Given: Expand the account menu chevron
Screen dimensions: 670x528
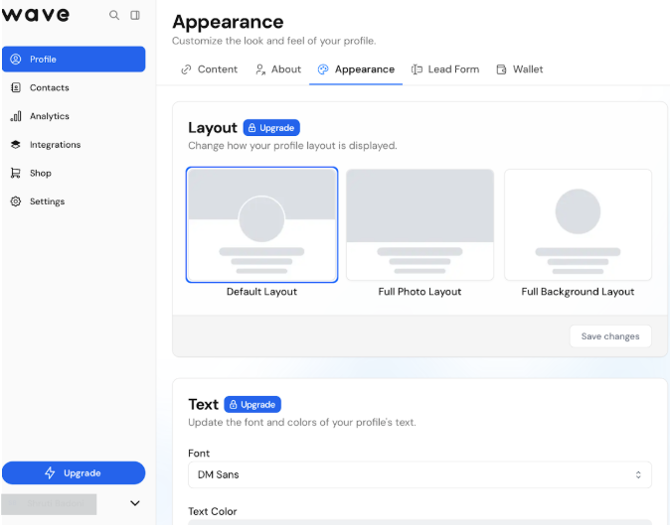Looking at the screenshot, I should click(135, 503).
